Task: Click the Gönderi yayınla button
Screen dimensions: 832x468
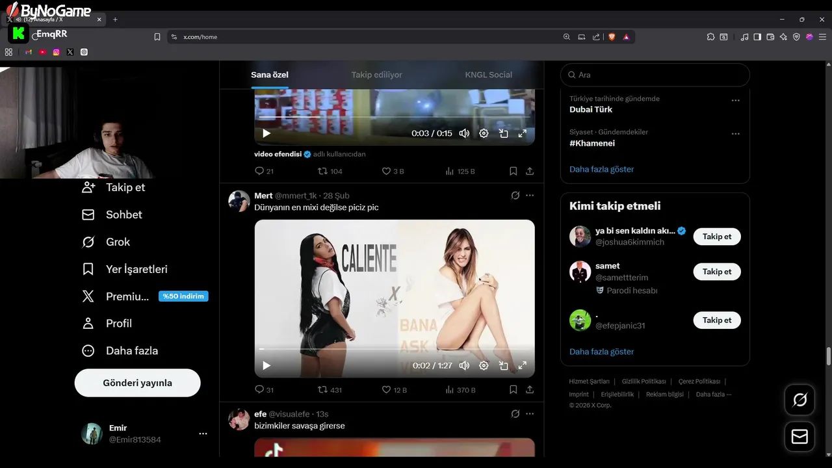Action: point(138,383)
